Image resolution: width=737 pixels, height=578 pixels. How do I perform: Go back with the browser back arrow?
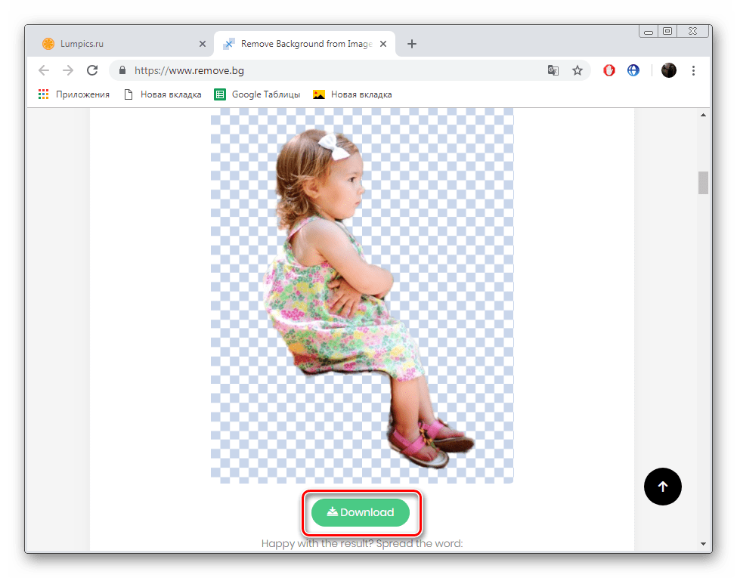(x=44, y=70)
